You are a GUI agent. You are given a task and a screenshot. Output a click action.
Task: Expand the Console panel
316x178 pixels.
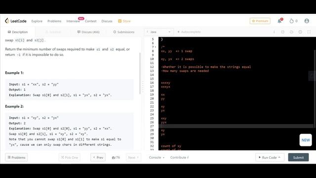157,157
